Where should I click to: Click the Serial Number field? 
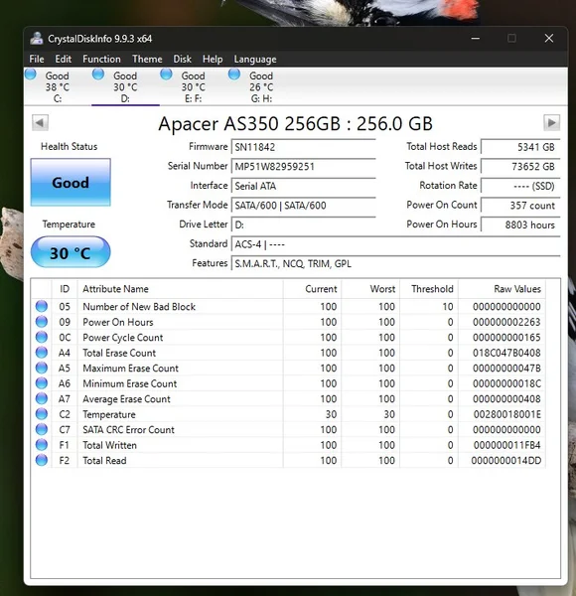[x=303, y=167]
